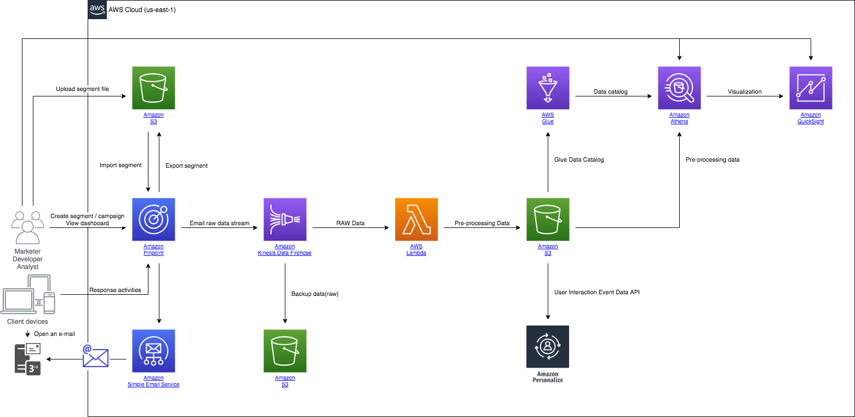The width and height of the screenshot is (855, 417).
Task: Click the 'Open an e-mail' label
Action: tap(55, 334)
